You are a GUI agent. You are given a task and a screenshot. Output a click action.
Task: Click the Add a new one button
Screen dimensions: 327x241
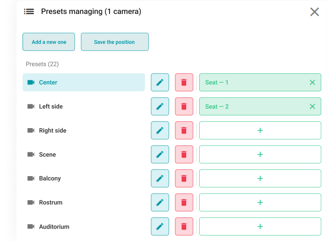coord(49,42)
